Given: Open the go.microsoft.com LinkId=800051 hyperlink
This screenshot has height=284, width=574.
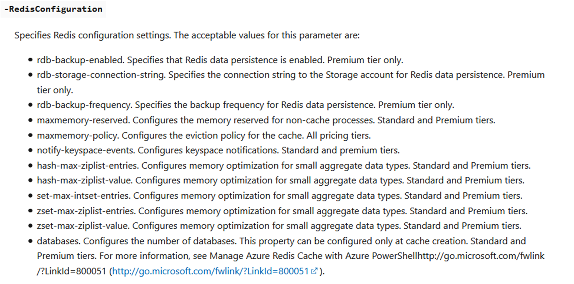Looking at the screenshot, I should 210,271.
